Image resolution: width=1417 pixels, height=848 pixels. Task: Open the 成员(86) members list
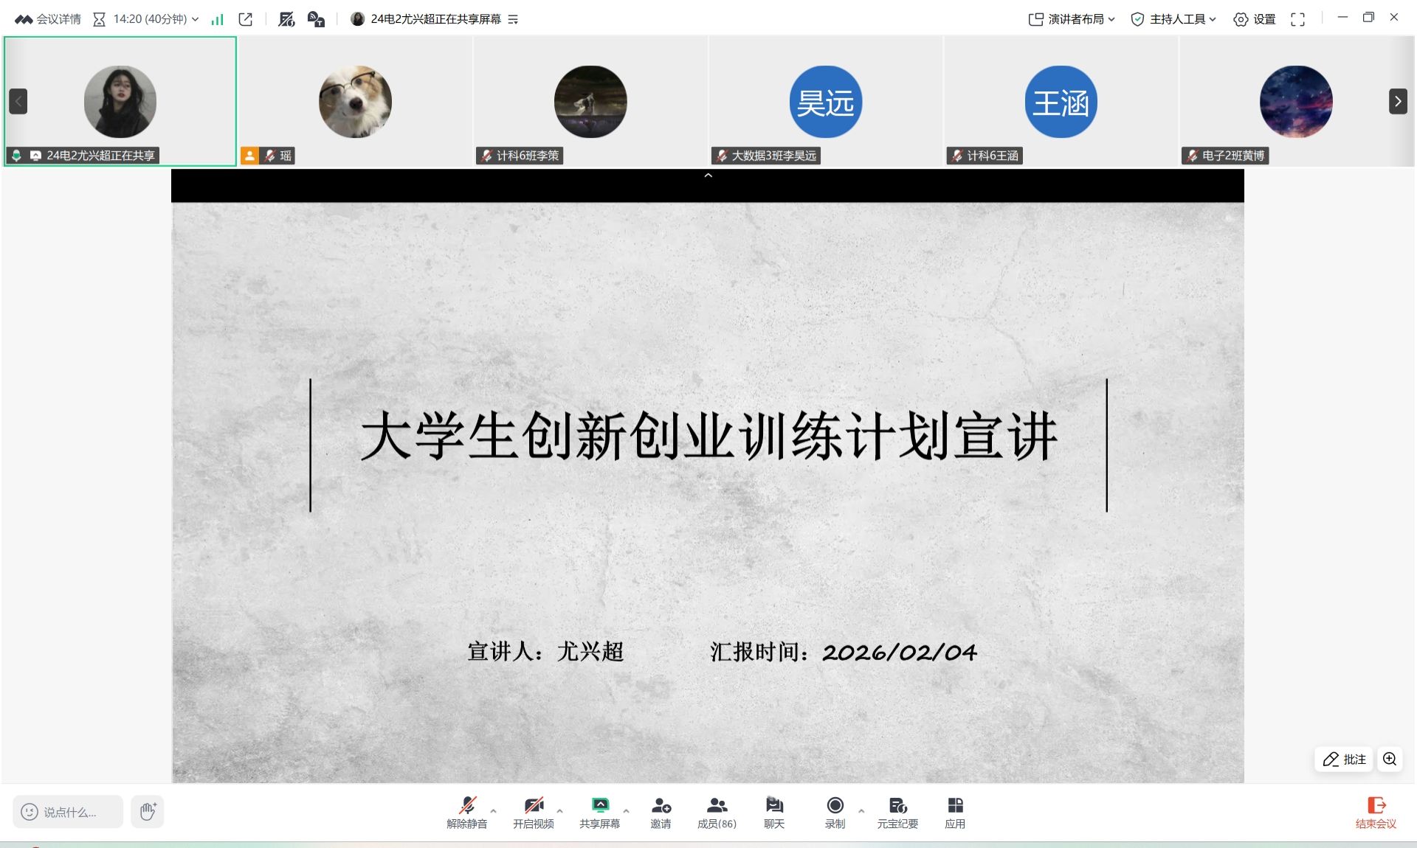717,812
